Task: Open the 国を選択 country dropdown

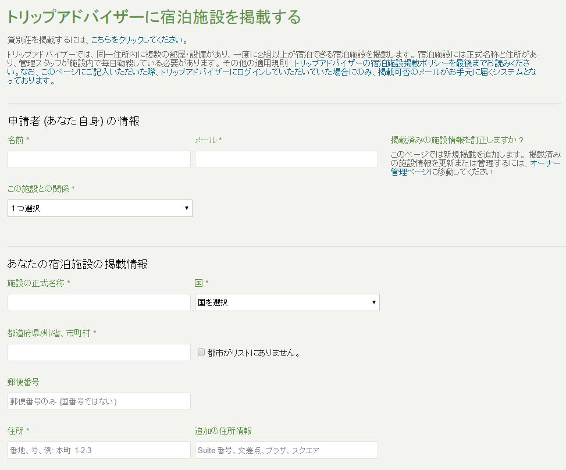Action: coord(287,302)
